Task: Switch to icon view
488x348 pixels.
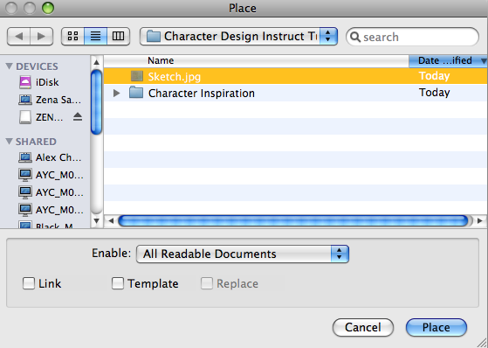Action: (x=72, y=37)
